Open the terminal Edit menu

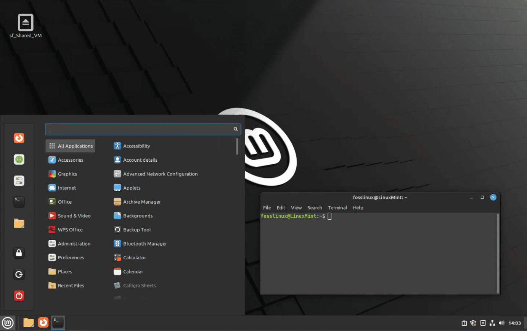click(281, 208)
